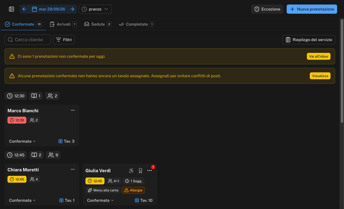Click the Allergie warning badge
Screen dimensions: 344x209
tap(133, 190)
